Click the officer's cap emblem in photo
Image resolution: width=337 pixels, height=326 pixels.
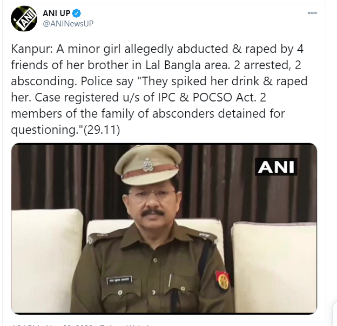point(148,165)
